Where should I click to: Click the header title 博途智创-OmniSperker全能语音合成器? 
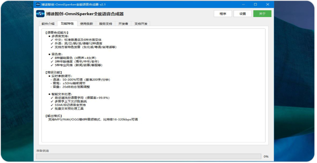click(85, 14)
